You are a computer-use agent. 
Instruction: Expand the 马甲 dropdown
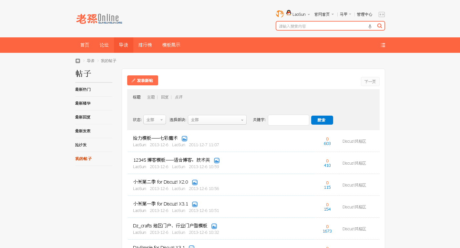point(345,14)
